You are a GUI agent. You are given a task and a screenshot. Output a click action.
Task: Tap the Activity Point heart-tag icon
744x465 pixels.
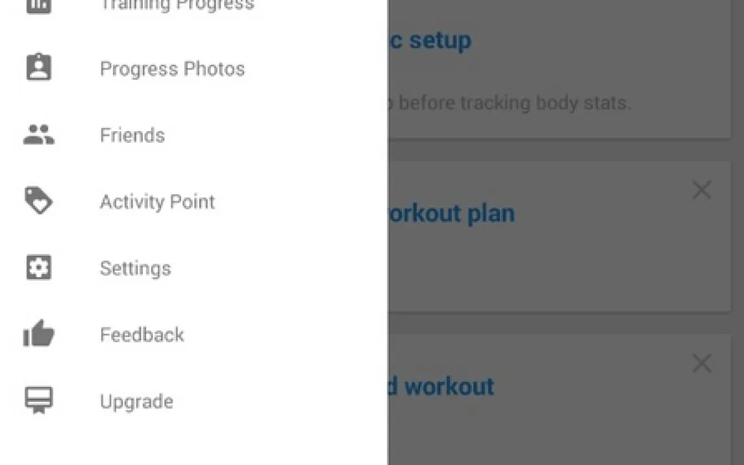point(39,201)
